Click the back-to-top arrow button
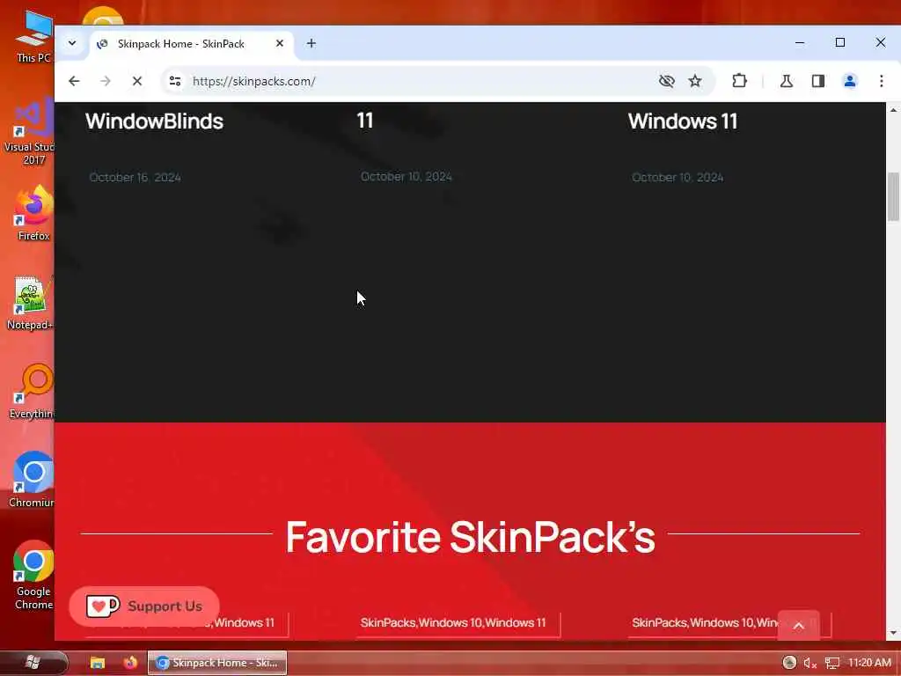 click(798, 626)
